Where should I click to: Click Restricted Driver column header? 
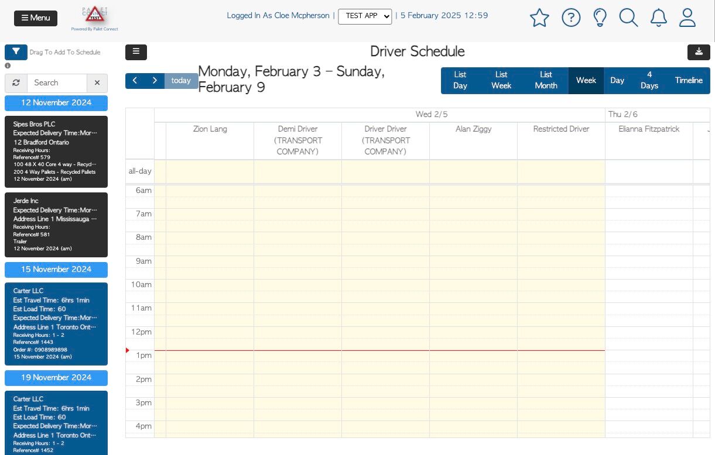tap(561, 129)
